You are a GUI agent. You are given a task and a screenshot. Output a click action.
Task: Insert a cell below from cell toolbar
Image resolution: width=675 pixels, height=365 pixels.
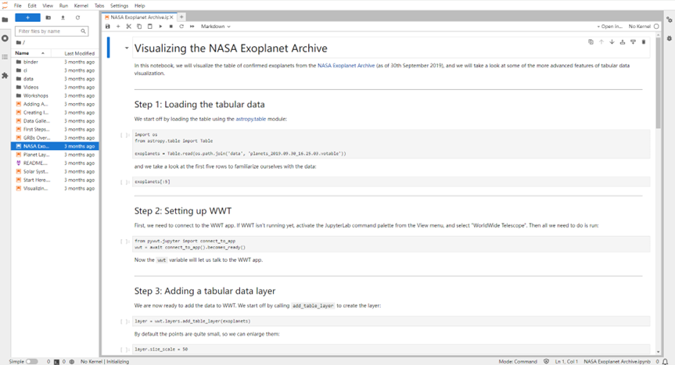click(x=633, y=42)
